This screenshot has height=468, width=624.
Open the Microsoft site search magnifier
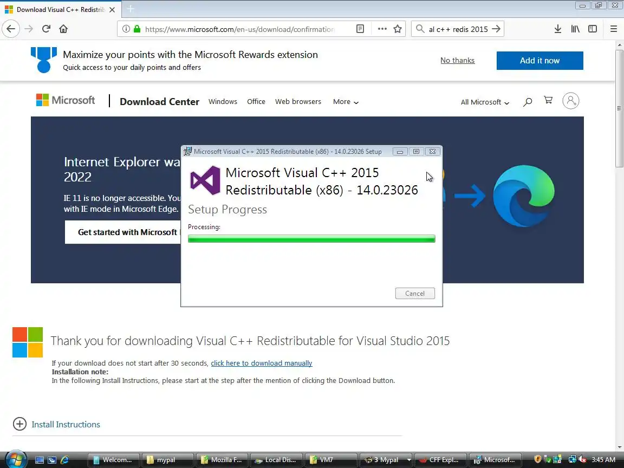click(527, 102)
